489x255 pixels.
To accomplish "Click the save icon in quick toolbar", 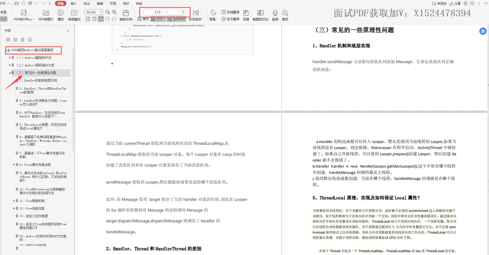I will tap(23, 3).
